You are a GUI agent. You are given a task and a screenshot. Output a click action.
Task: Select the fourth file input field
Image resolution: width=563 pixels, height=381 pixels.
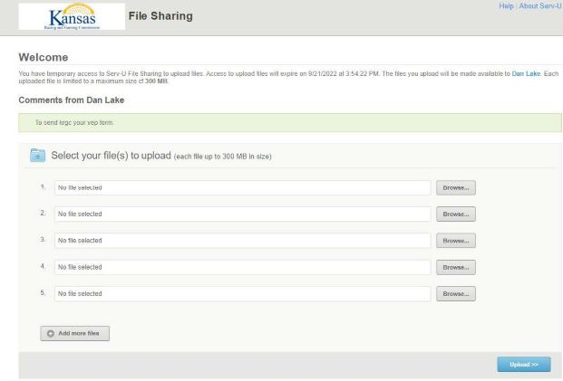tap(242, 268)
